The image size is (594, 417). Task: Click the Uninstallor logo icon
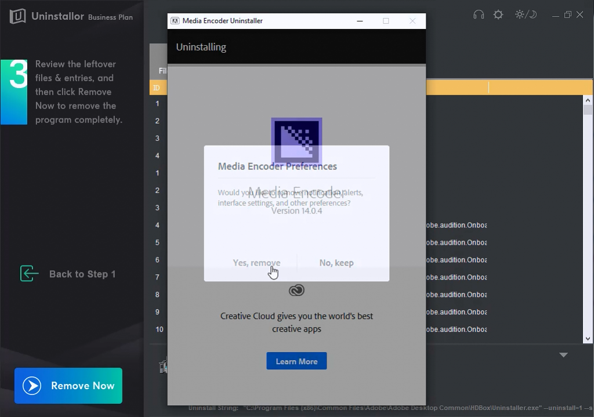(x=18, y=16)
